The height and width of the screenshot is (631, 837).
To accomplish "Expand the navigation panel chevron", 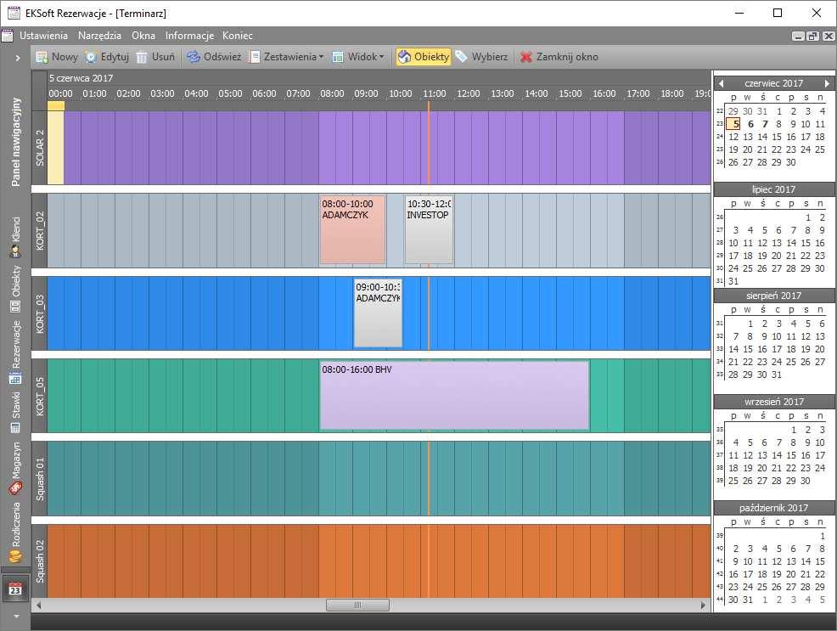I will 18,58.
